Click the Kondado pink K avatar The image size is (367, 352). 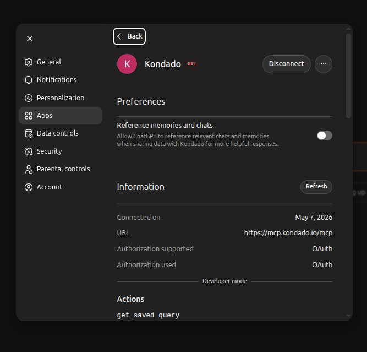(x=127, y=64)
